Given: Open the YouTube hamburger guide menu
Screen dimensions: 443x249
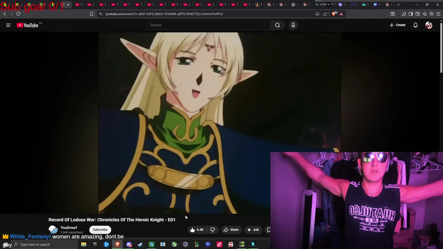Looking at the screenshot, I should 8,25.
